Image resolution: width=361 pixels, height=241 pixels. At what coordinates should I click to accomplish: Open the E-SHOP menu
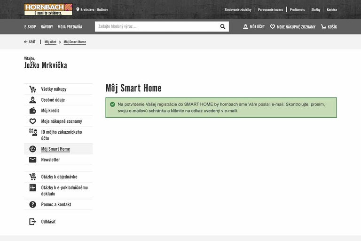pos(30,27)
